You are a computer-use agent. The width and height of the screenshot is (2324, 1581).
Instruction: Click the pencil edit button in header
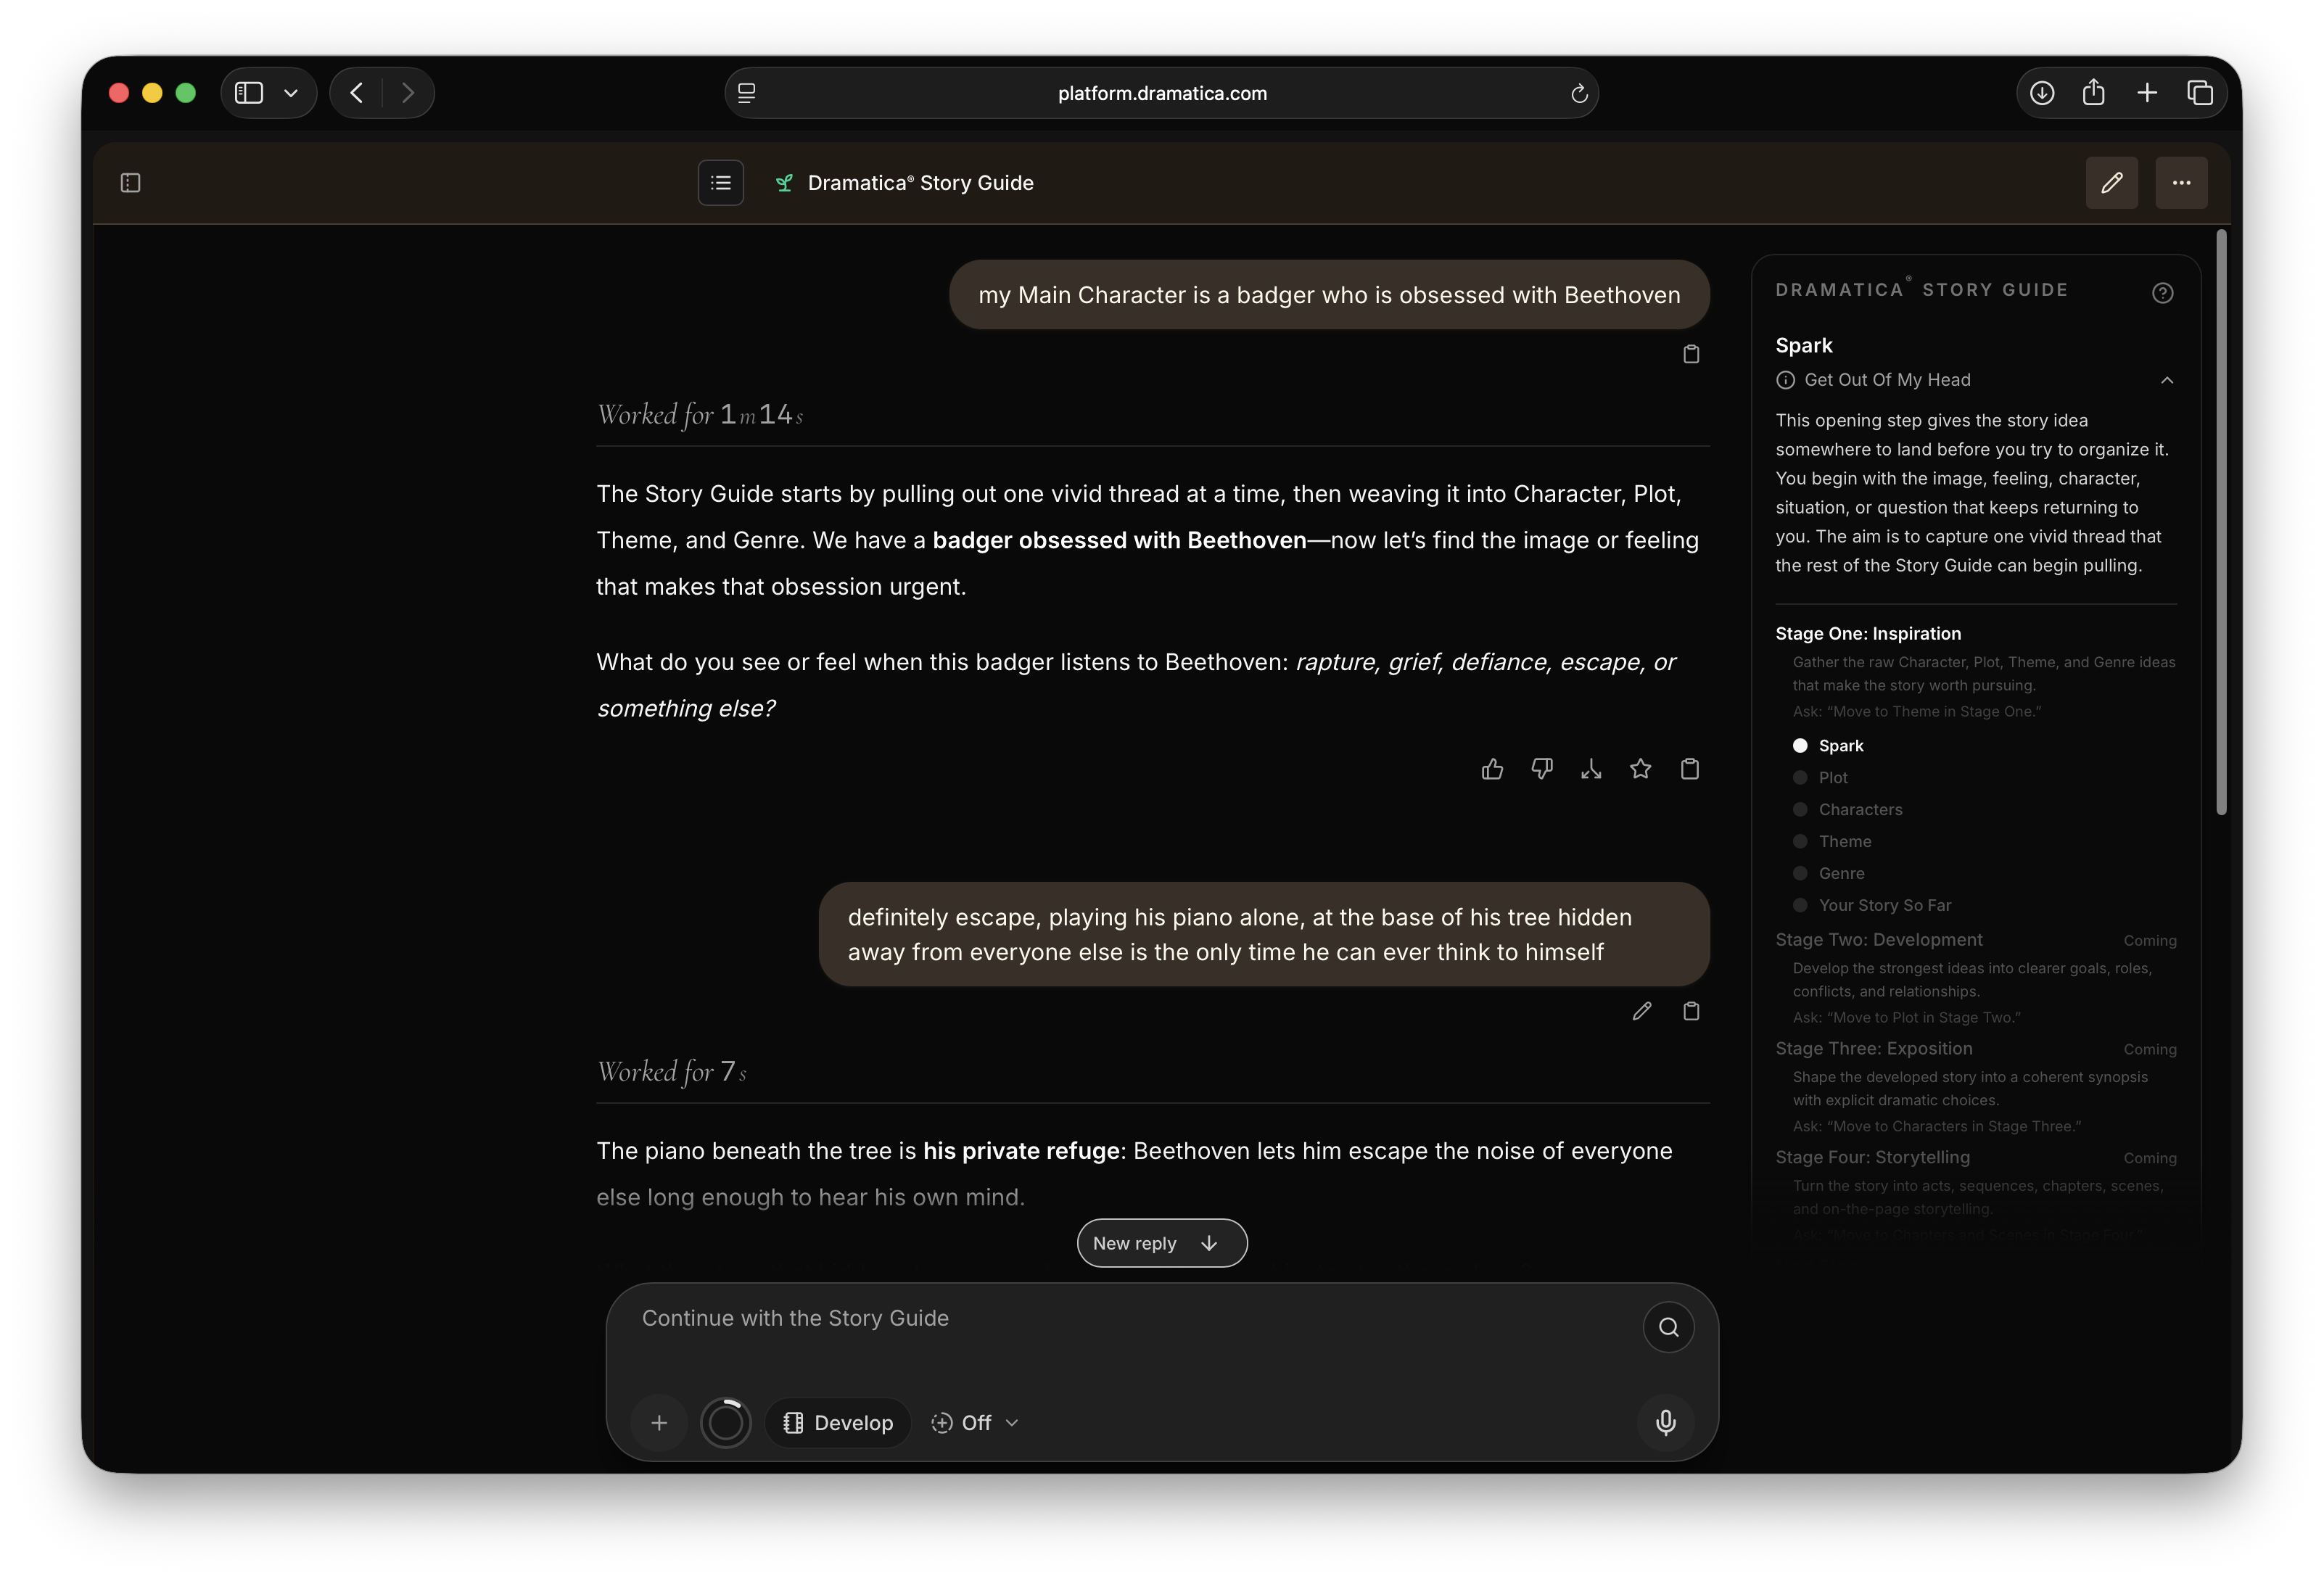coord(2111,183)
